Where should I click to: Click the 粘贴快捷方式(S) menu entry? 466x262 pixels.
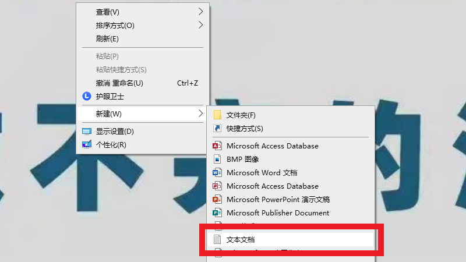pyautogui.click(x=121, y=70)
